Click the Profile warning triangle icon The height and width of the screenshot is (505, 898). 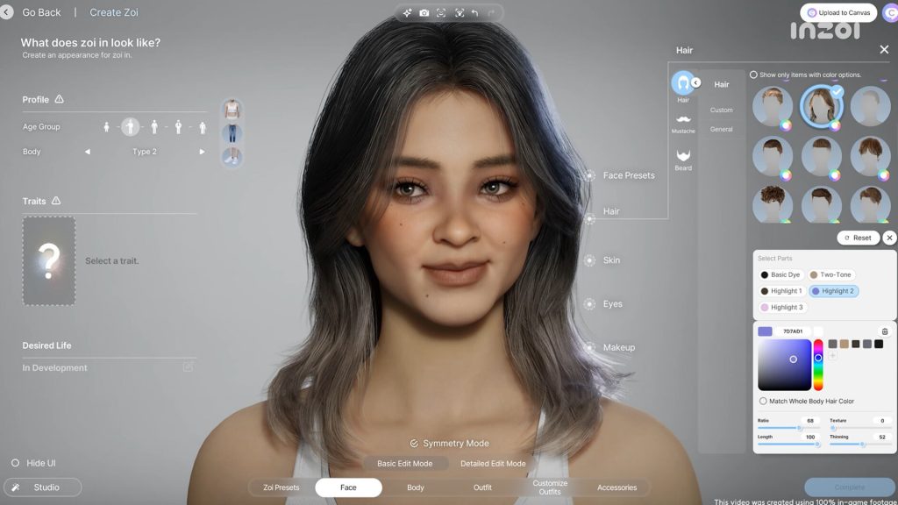click(59, 99)
